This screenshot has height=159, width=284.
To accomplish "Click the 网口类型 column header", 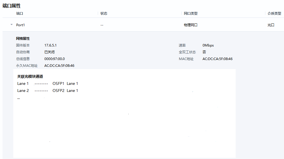I will tap(190, 14).
